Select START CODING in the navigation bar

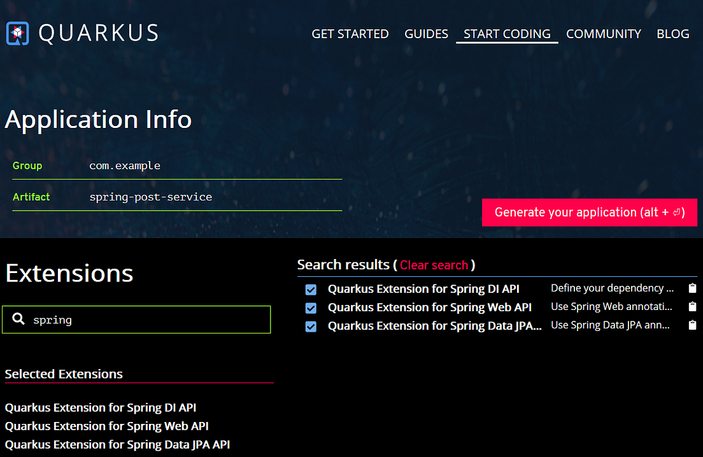507,34
